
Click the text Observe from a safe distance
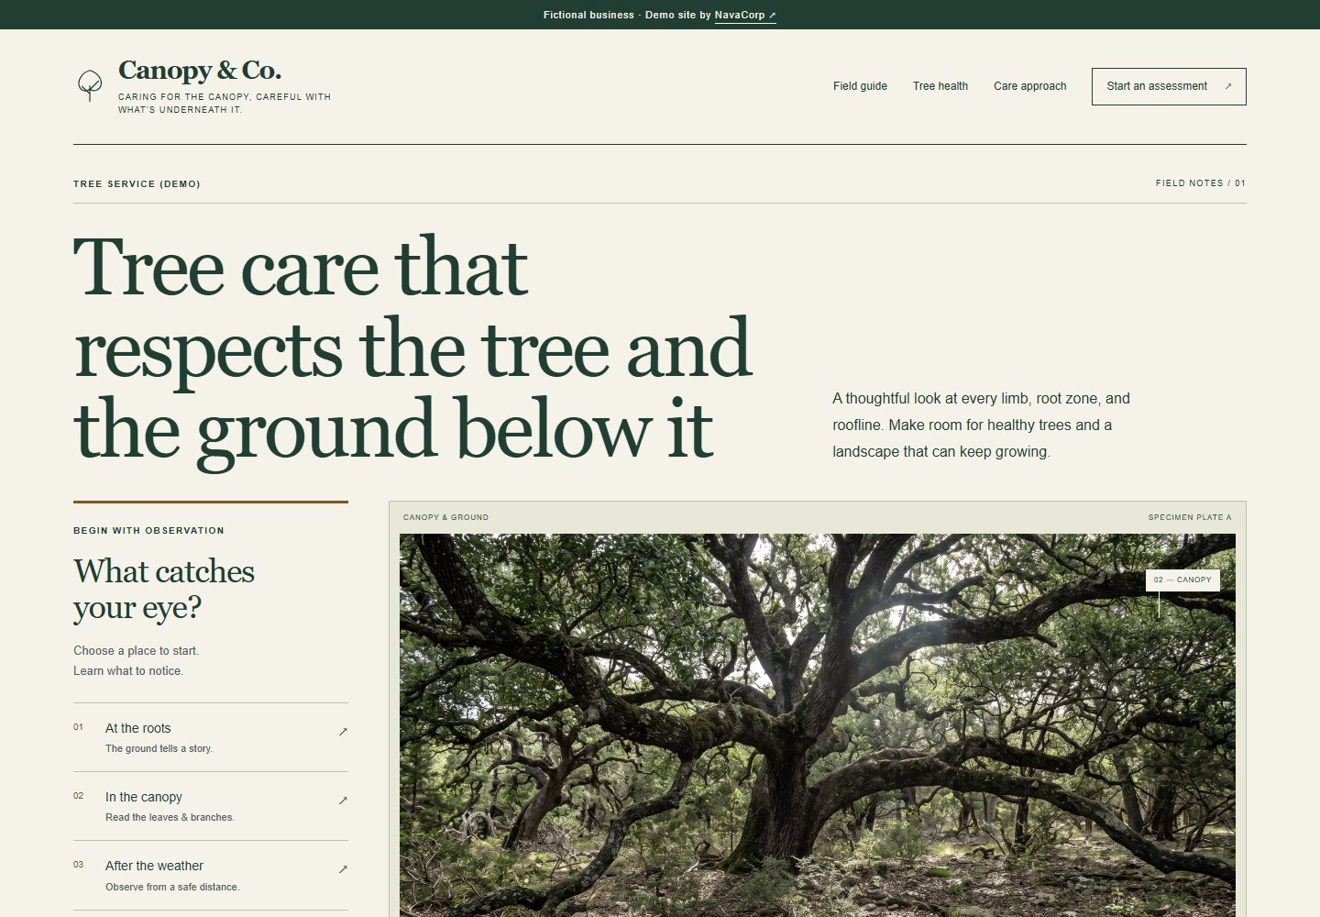[172, 888]
